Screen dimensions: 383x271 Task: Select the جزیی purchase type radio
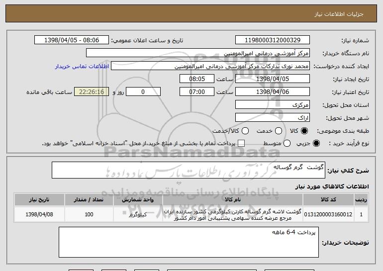(316, 143)
